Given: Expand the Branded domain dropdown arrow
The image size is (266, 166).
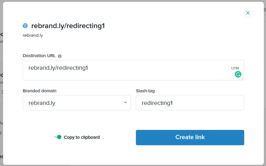Looking at the screenshot, I should (x=125, y=103).
